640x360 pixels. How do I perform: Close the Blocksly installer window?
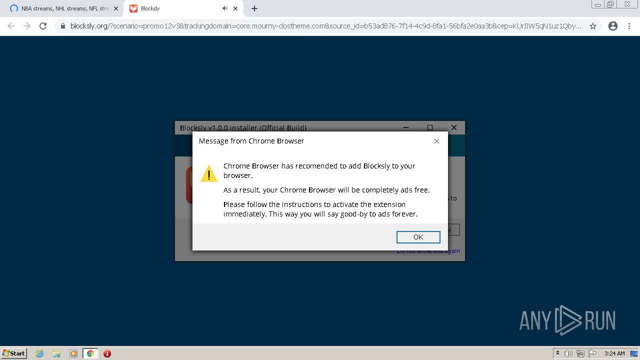(454, 127)
